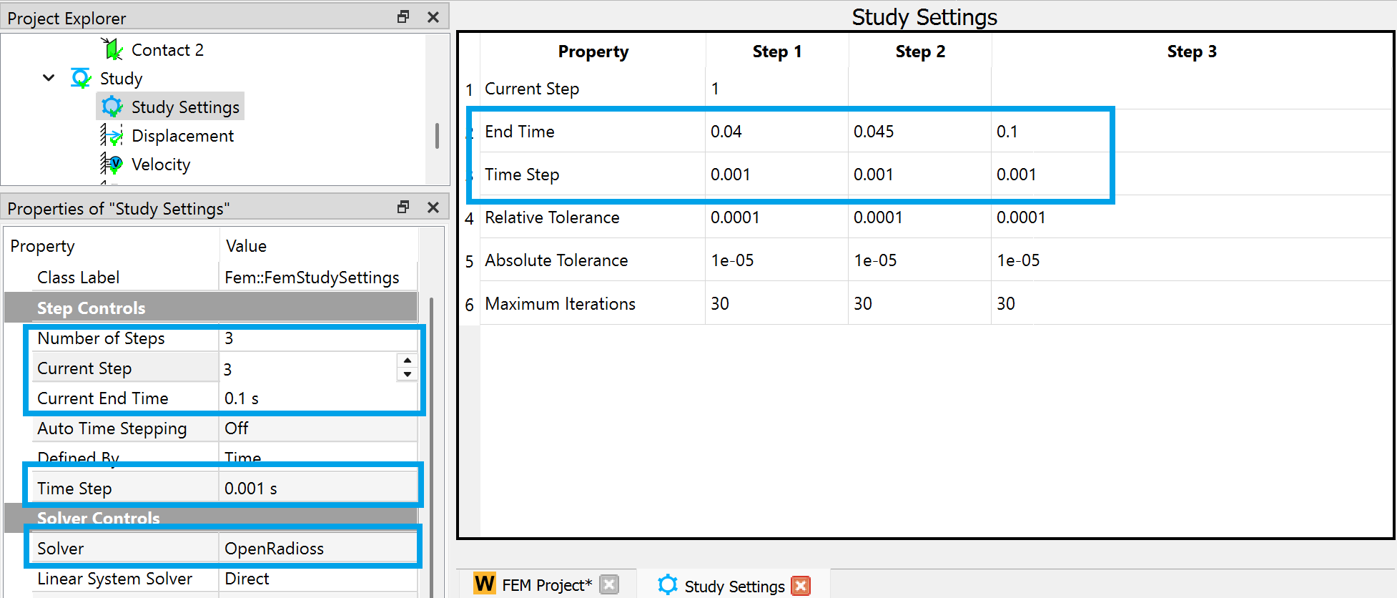1397x598 pixels.
Task: Click the Step 3 End Time cell 0.1
Action: (x=1191, y=131)
